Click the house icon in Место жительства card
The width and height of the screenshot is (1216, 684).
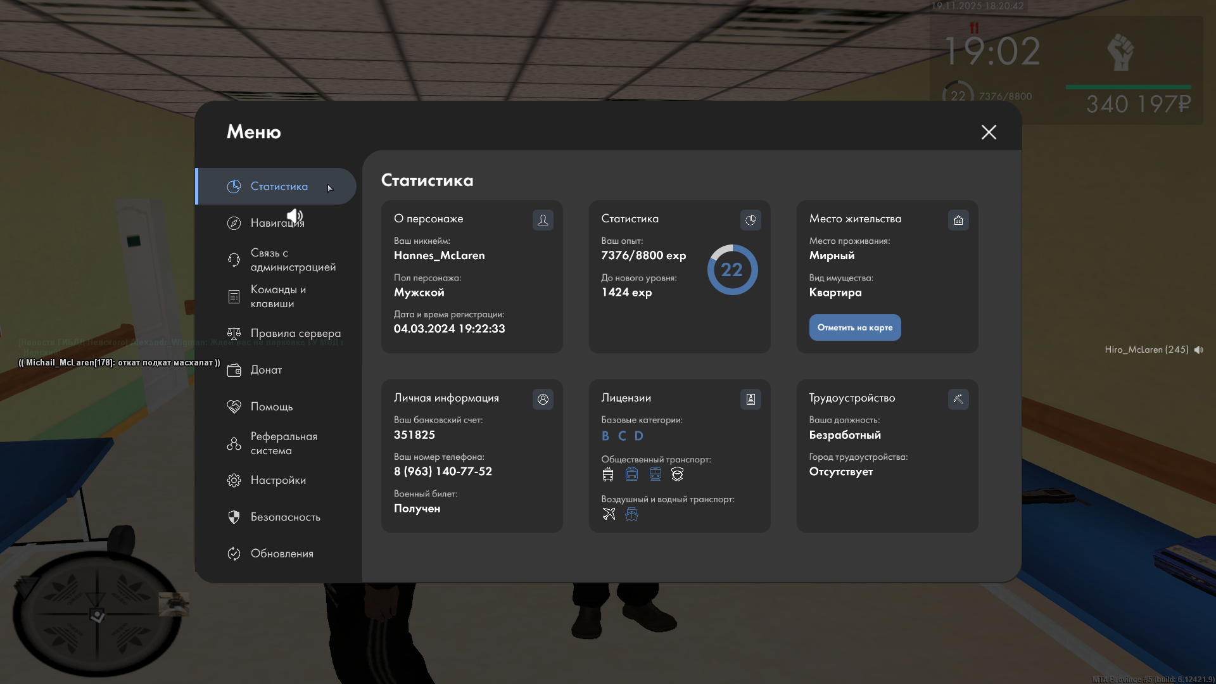[x=958, y=220]
